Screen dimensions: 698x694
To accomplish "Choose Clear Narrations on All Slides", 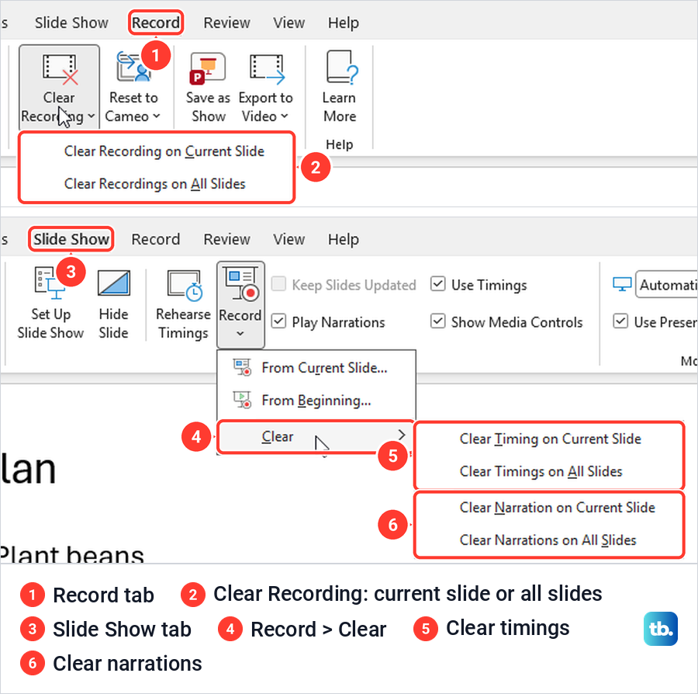I will tap(548, 540).
